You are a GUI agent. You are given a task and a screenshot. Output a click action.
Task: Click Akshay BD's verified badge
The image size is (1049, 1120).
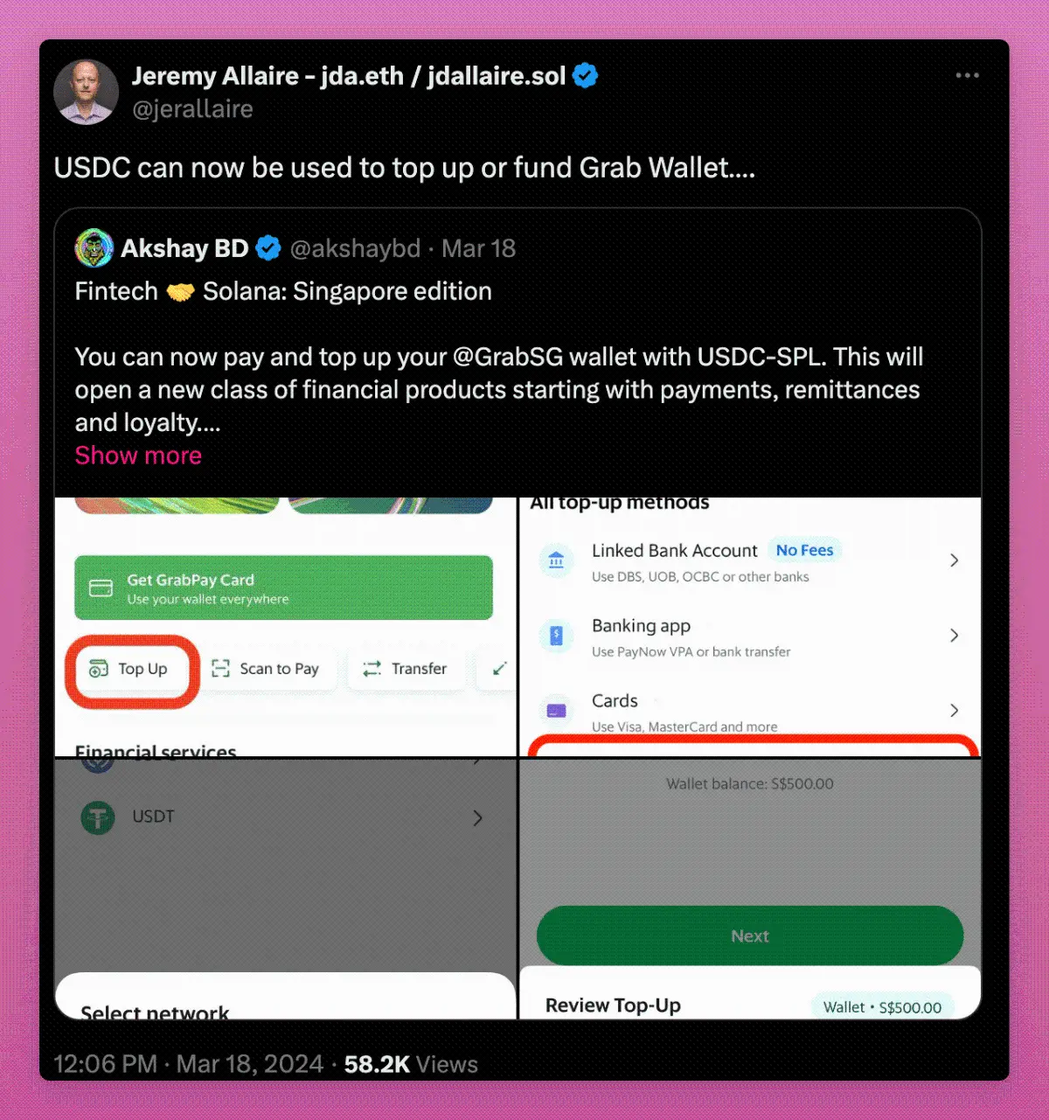click(x=268, y=248)
